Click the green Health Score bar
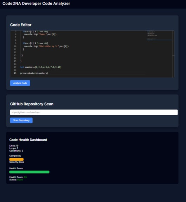This screenshot has width=186, height=202. tap(29, 172)
